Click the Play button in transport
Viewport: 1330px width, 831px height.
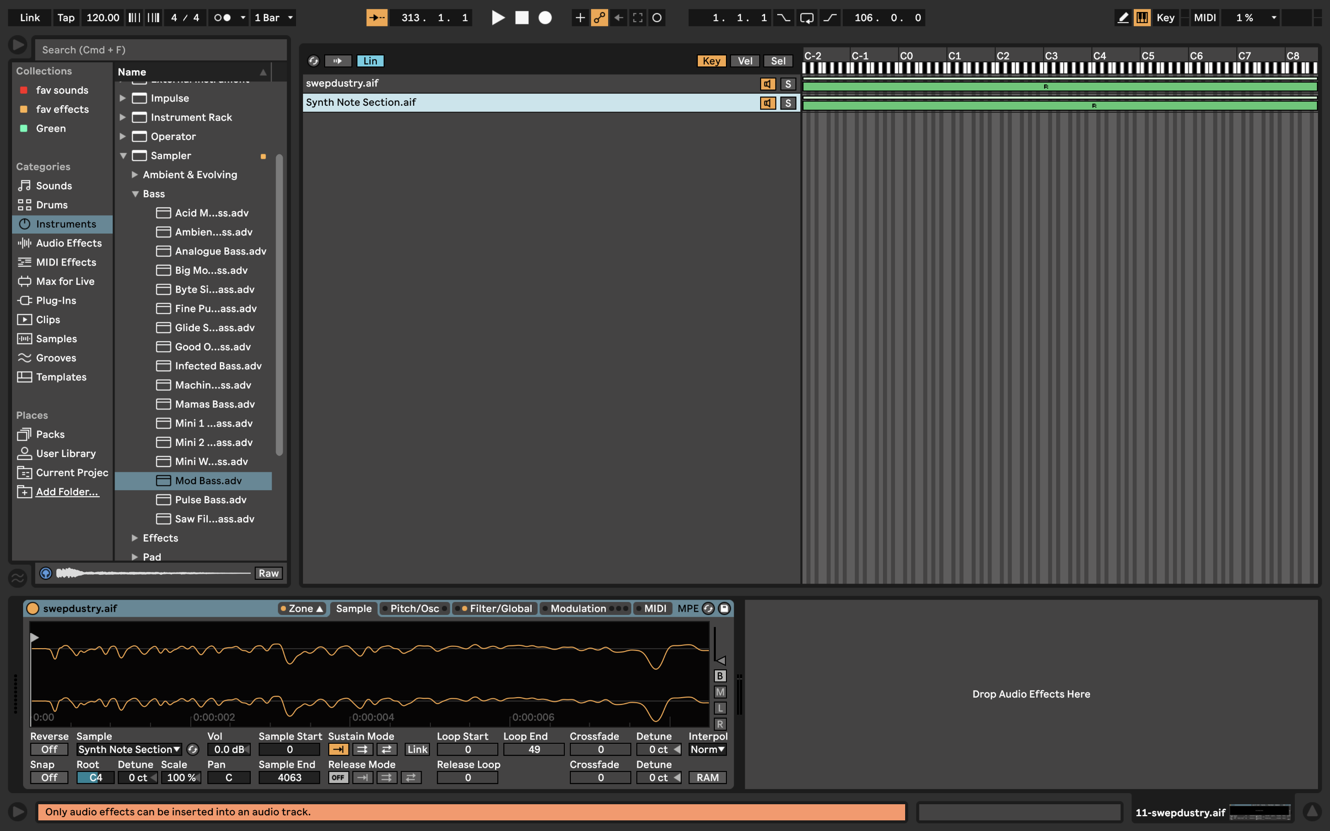pos(497,18)
